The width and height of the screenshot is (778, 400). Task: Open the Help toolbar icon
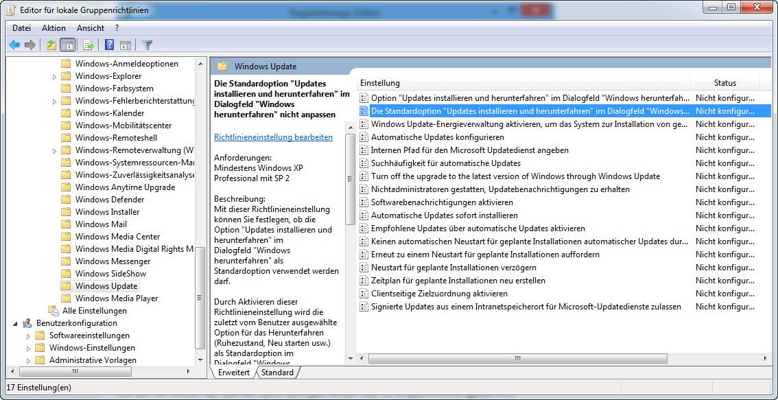[109, 45]
